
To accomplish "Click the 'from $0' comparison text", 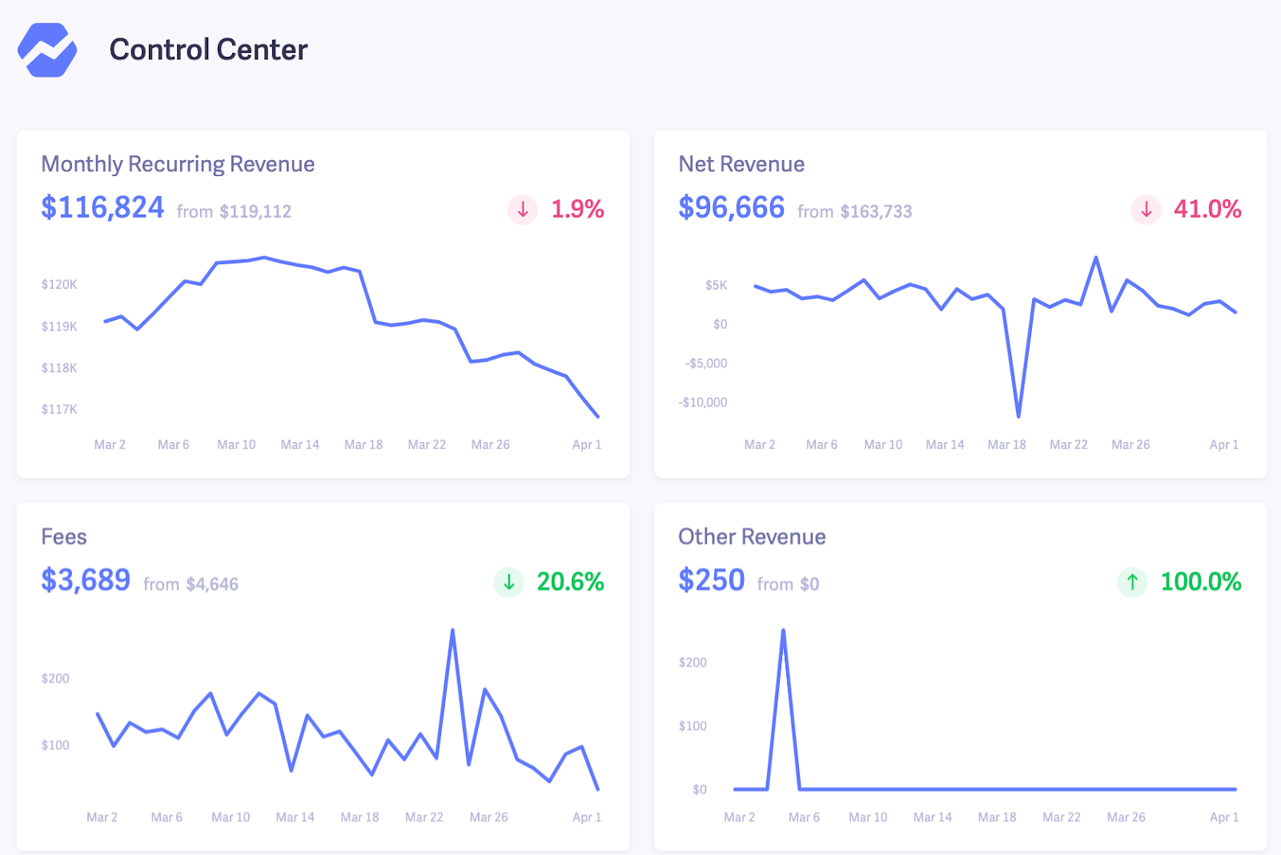I will click(x=788, y=584).
